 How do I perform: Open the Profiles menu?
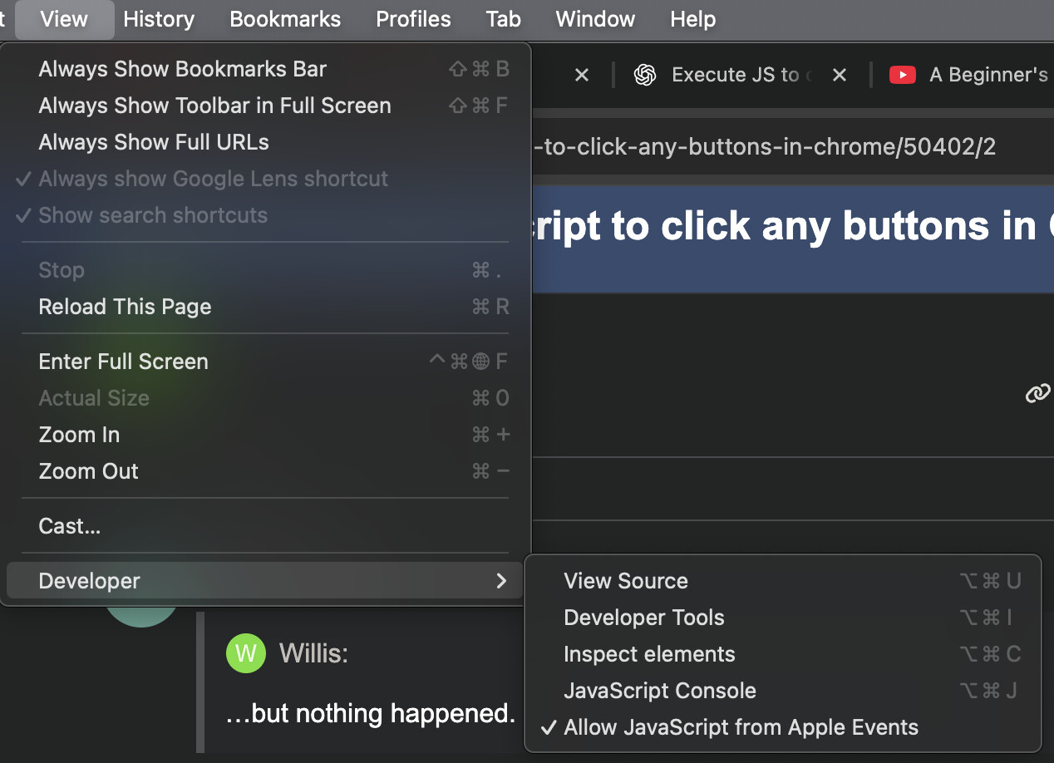(x=413, y=19)
